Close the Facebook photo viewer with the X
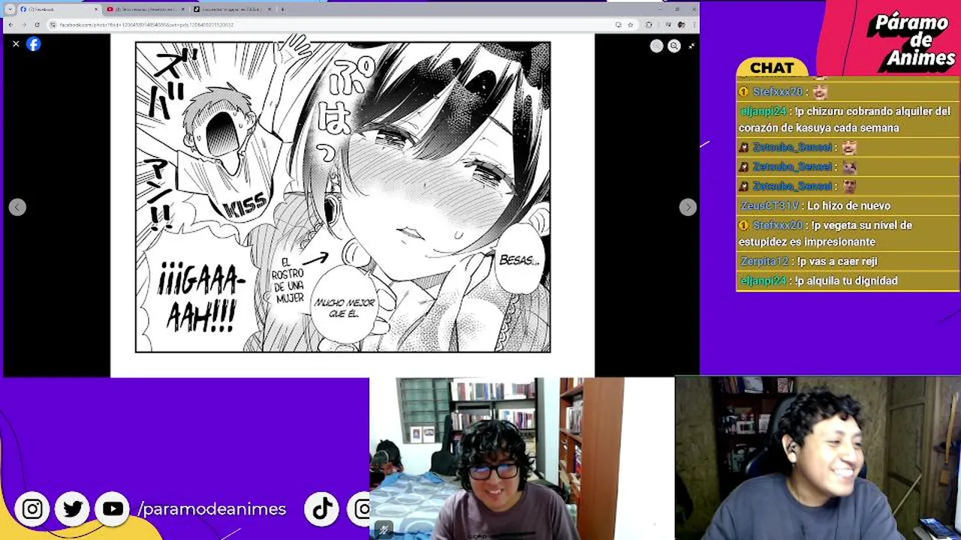Image resolution: width=961 pixels, height=540 pixels. click(16, 44)
